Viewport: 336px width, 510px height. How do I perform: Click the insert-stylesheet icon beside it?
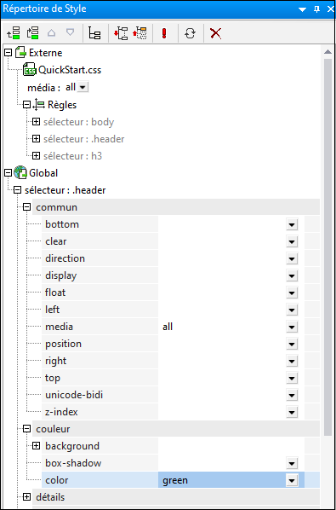click(33, 33)
